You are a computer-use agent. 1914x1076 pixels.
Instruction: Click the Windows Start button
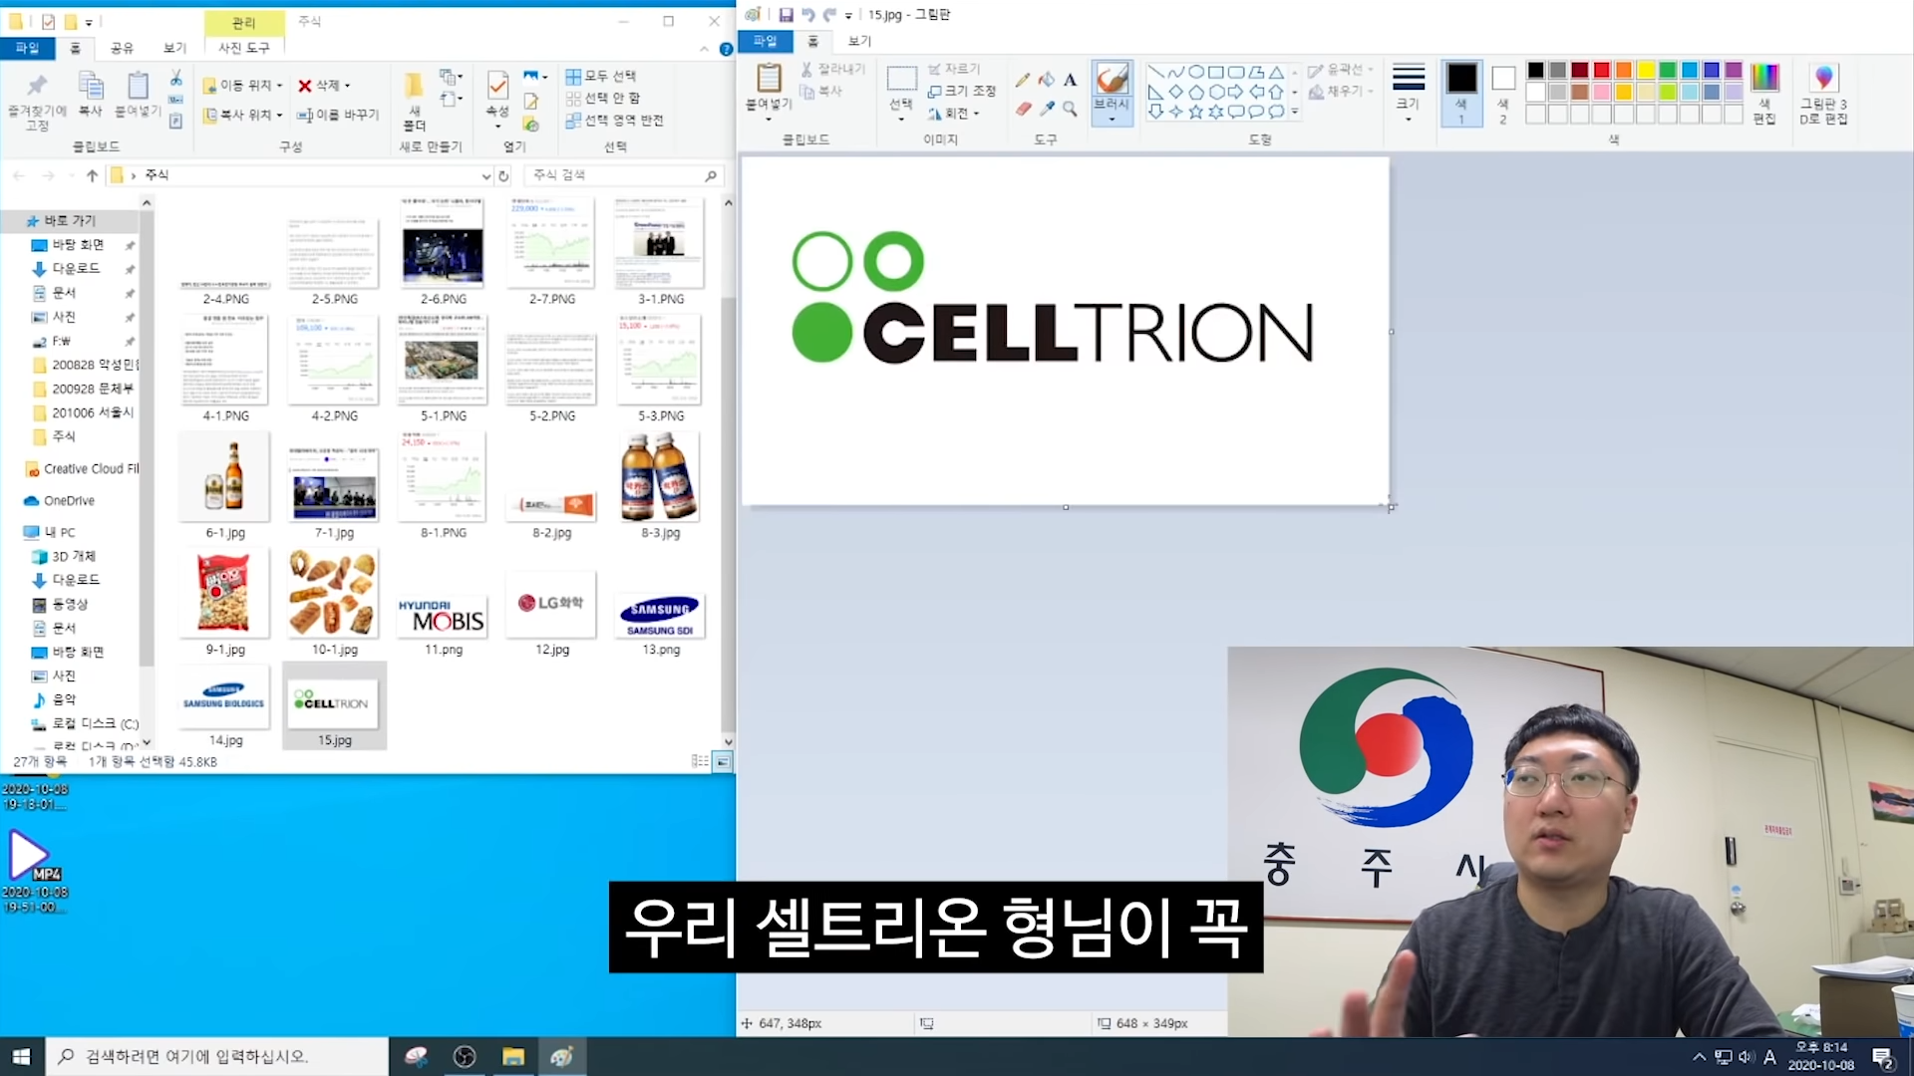tap(22, 1057)
